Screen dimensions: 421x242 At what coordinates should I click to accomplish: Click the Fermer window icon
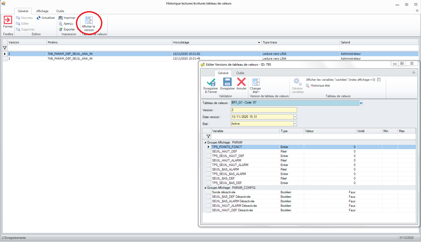pyautogui.click(x=8, y=20)
